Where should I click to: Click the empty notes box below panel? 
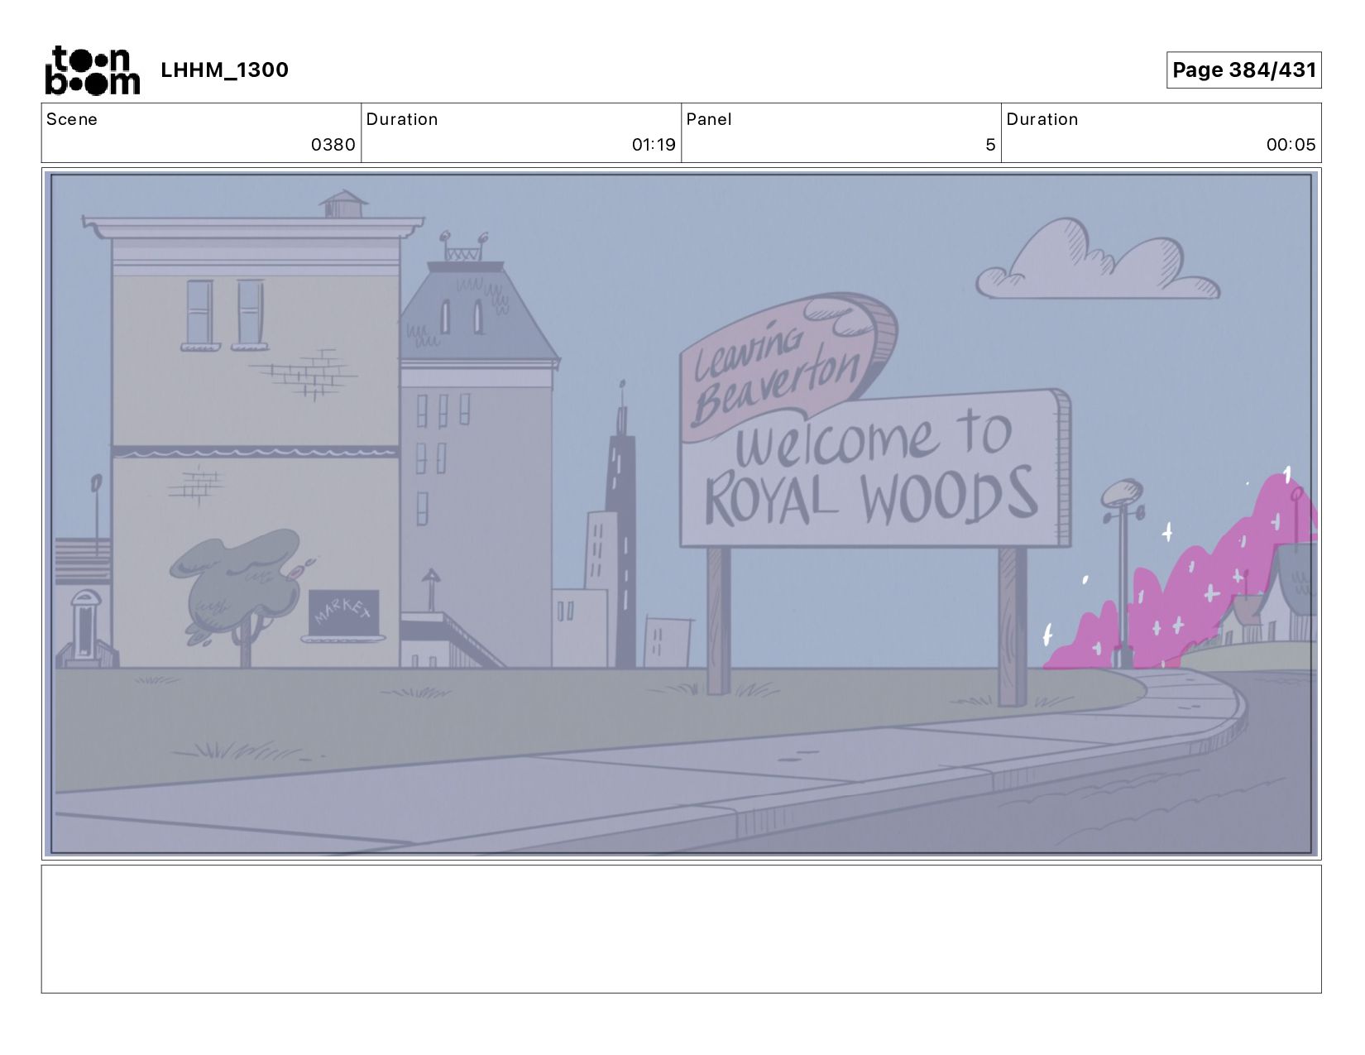(681, 928)
